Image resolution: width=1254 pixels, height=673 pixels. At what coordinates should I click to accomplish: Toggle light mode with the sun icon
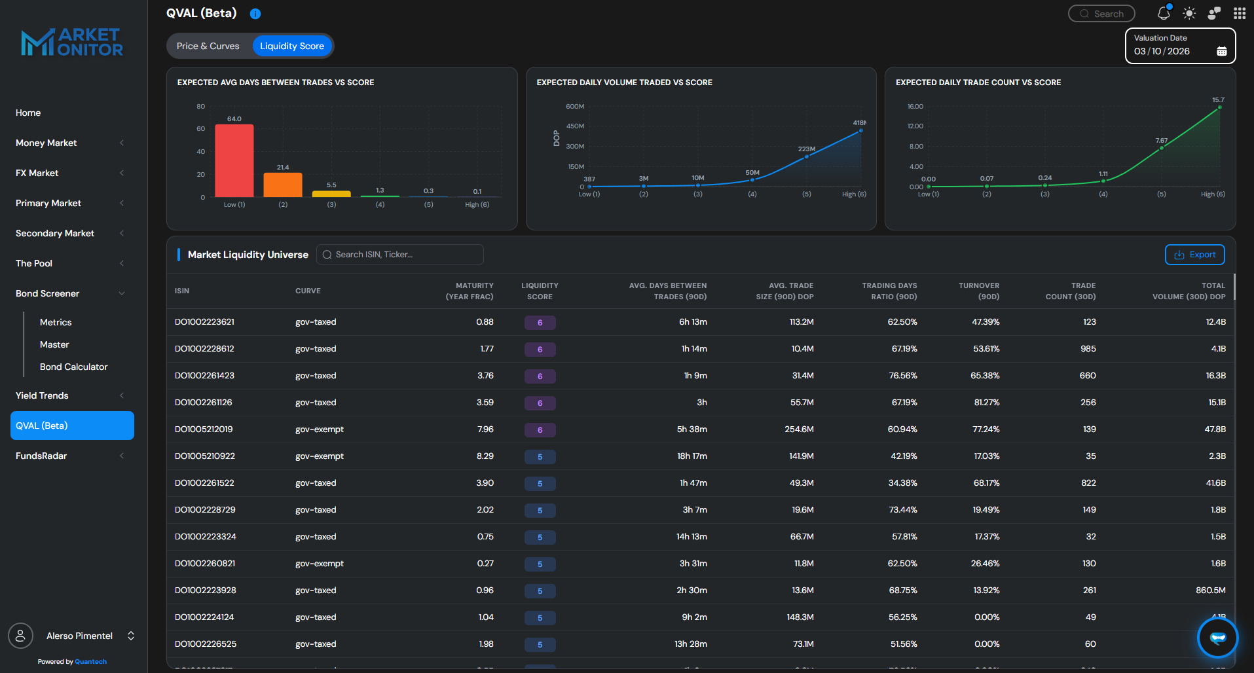1189,13
